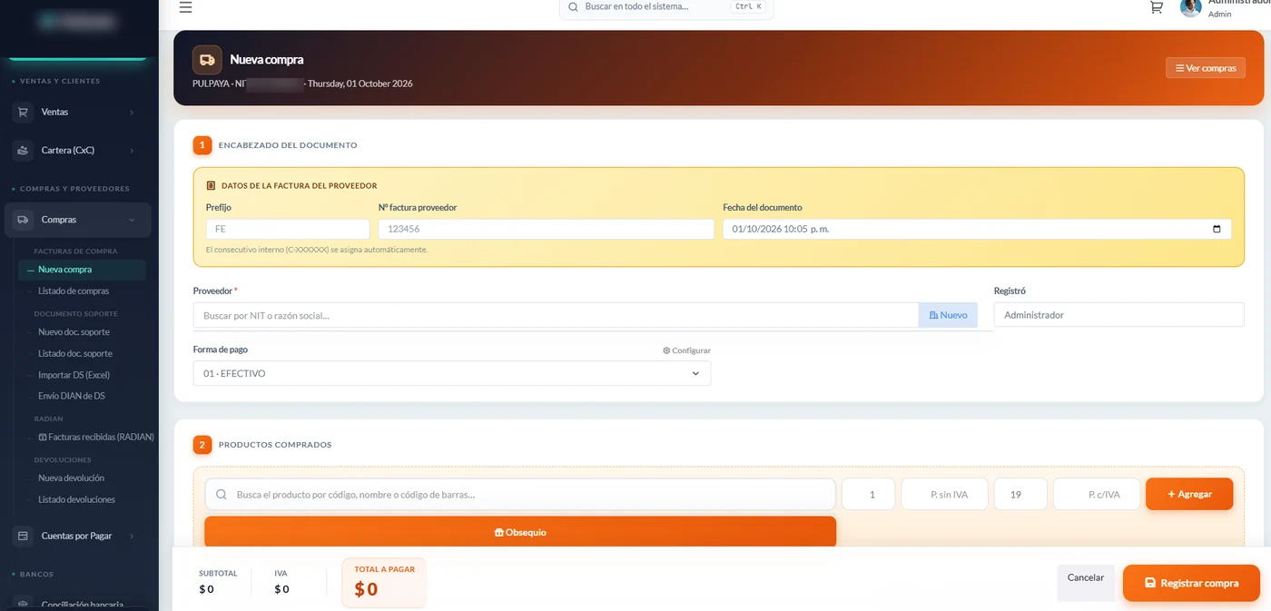Image resolution: width=1271 pixels, height=611 pixels.
Task: Click the search magnifier icon in top bar
Action: pos(573,6)
